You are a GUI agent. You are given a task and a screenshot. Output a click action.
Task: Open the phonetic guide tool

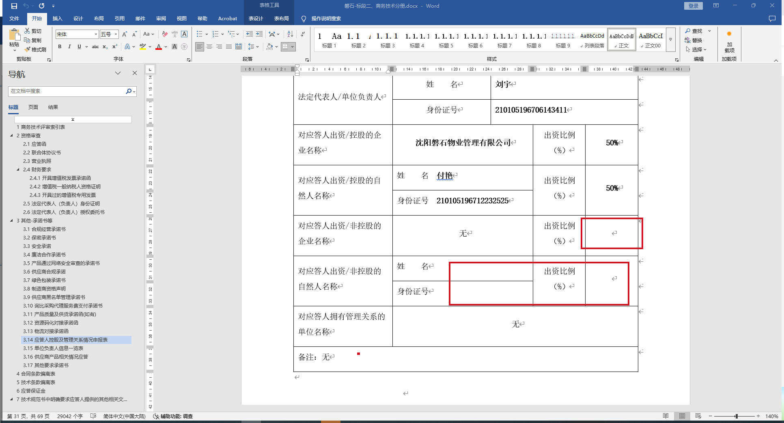click(174, 34)
